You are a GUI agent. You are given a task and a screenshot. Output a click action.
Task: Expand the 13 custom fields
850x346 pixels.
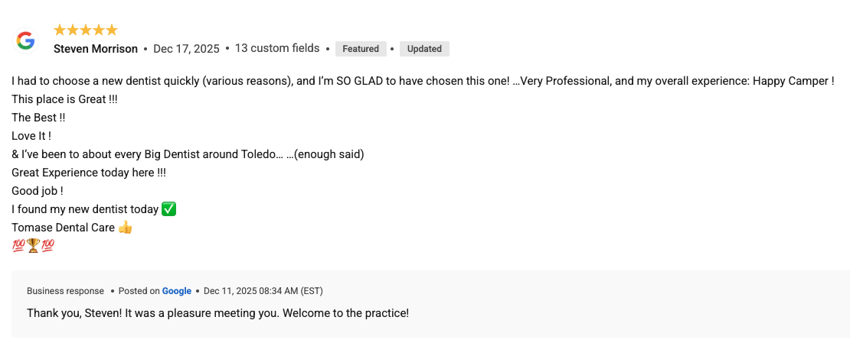click(276, 48)
